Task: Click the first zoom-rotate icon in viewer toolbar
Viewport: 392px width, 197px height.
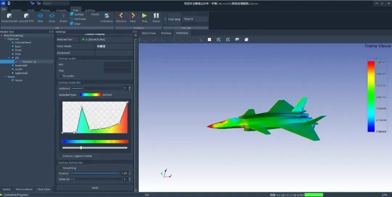Action: coord(219,40)
